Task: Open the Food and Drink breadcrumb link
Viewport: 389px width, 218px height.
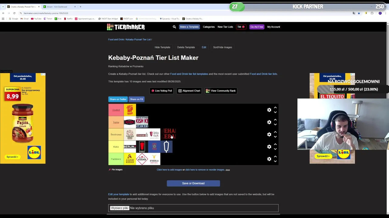Action: [x=116, y=39]
